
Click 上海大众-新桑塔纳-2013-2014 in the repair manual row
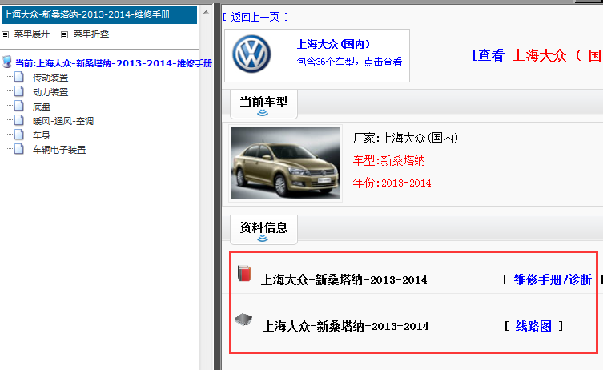point(344,280)
